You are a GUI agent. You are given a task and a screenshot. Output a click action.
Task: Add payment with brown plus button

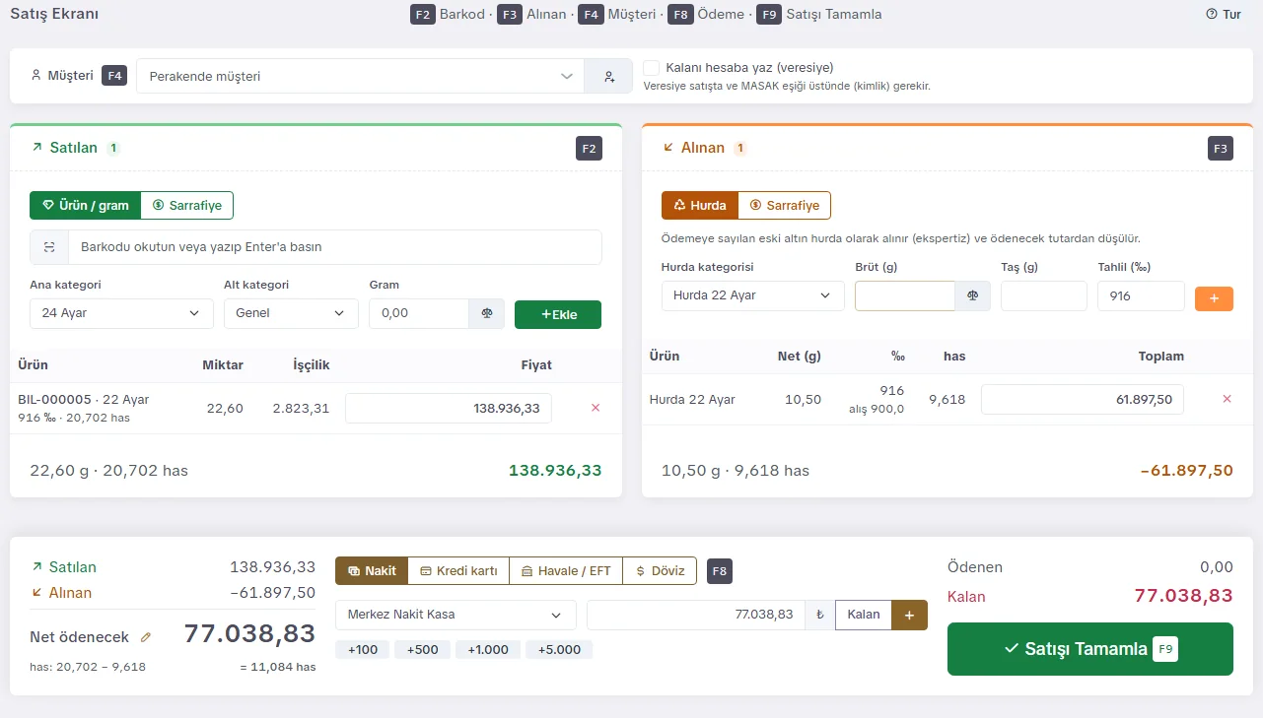[x=909, y=615]
